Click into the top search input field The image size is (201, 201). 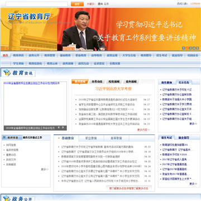(x=37, y=4)
